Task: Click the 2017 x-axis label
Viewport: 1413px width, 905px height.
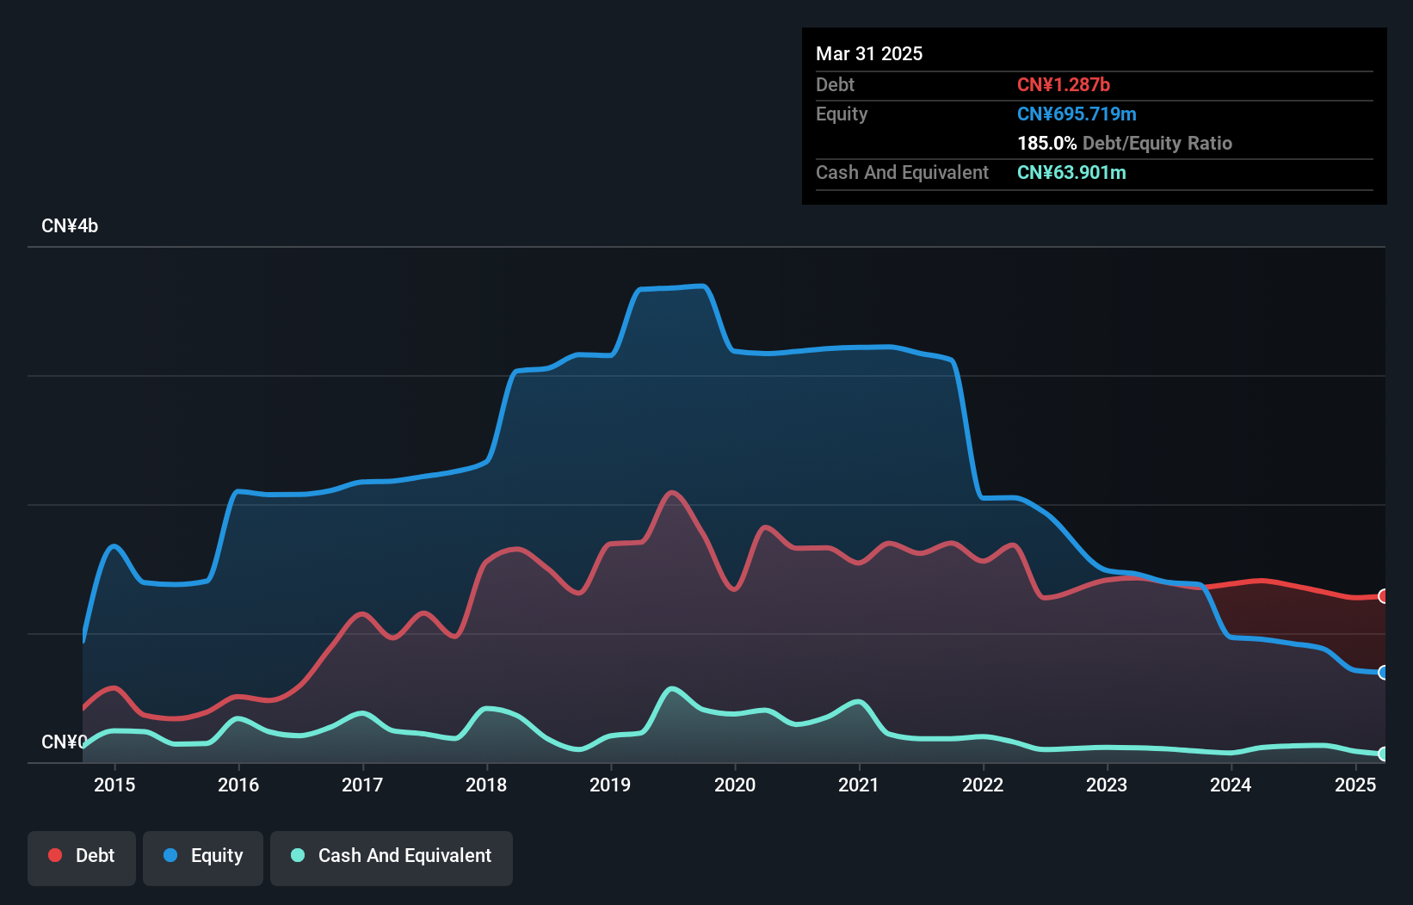Action: 362,785
